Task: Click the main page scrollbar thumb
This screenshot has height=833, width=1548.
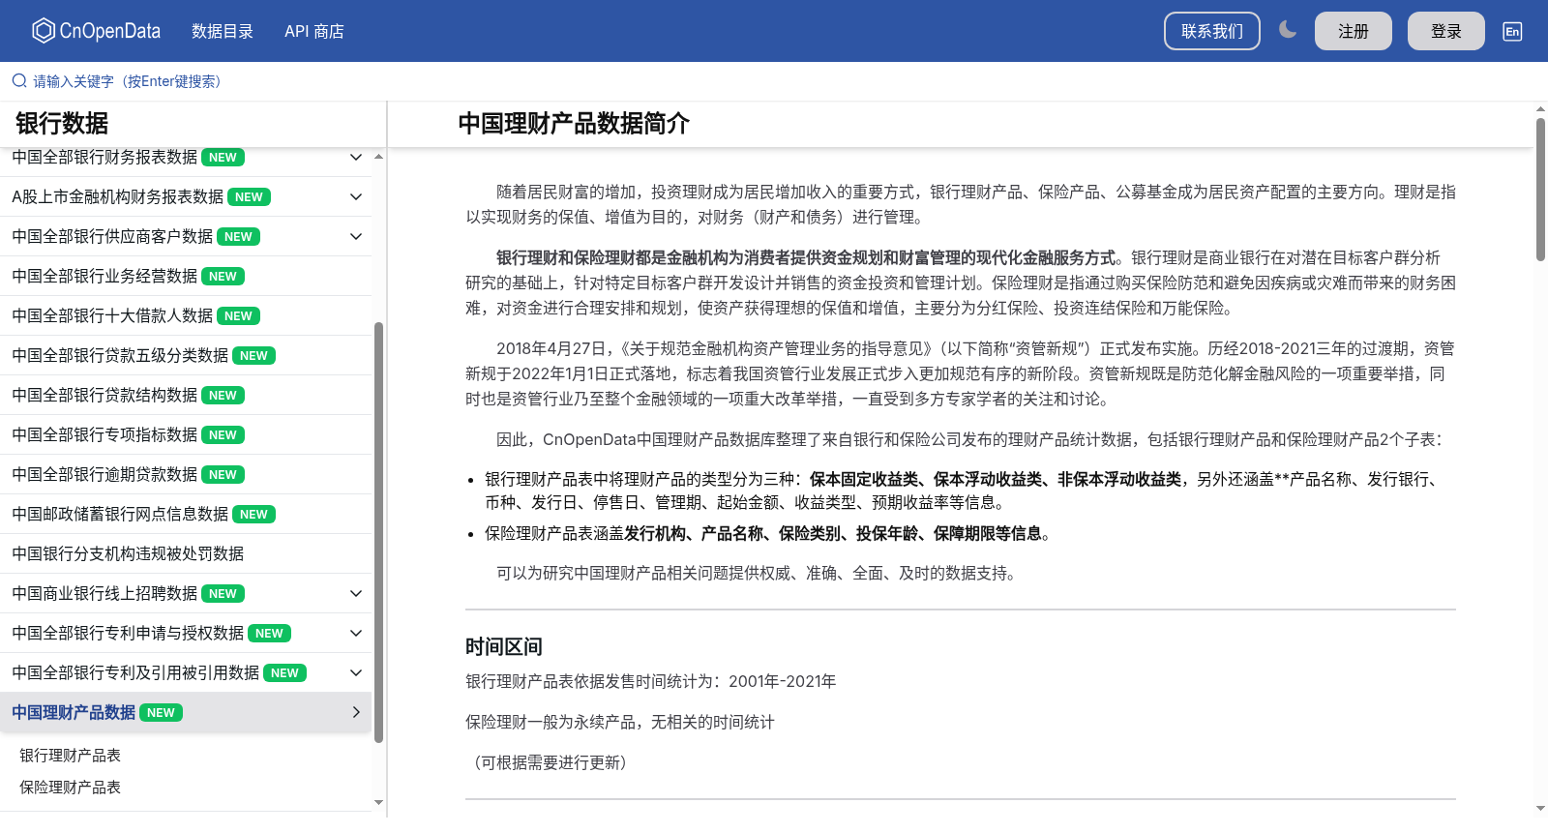Action: coord(1540,190)
